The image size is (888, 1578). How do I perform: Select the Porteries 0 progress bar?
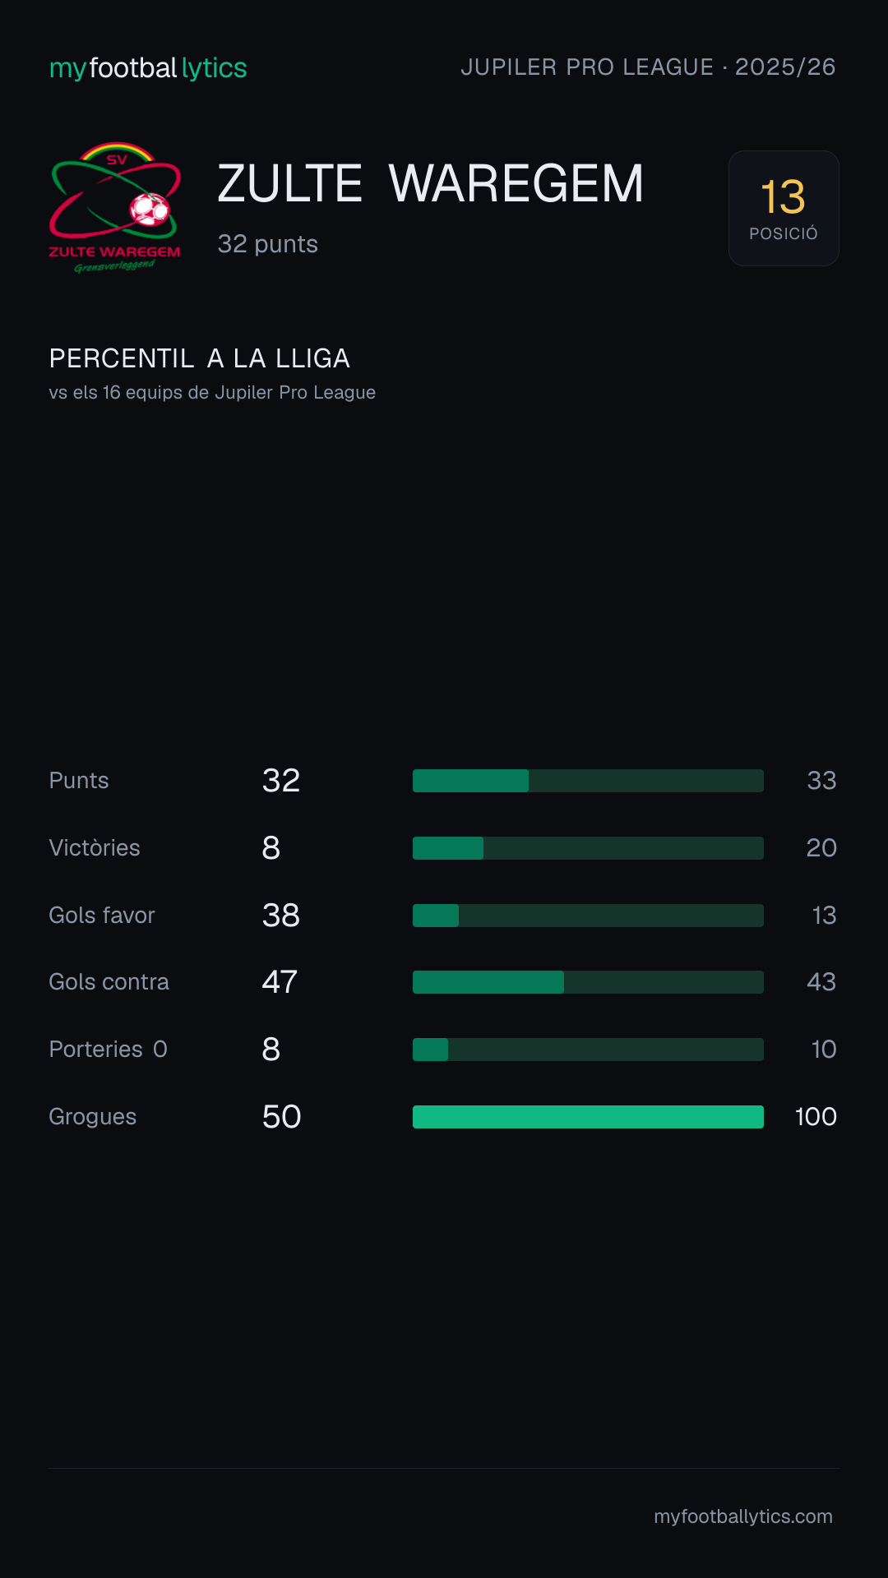point(588,1050)
